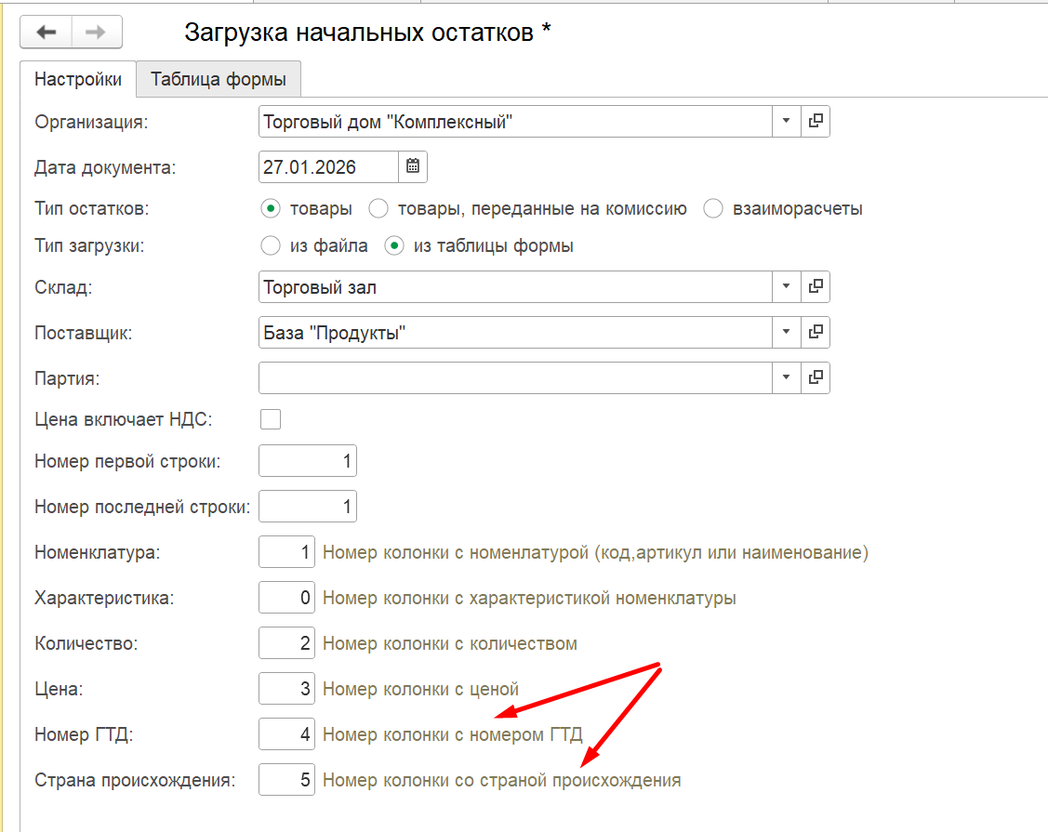This screenshot has height=832, width=1048.
Task: Select the взаиморасчеты radio button
Action: point(713,208)
